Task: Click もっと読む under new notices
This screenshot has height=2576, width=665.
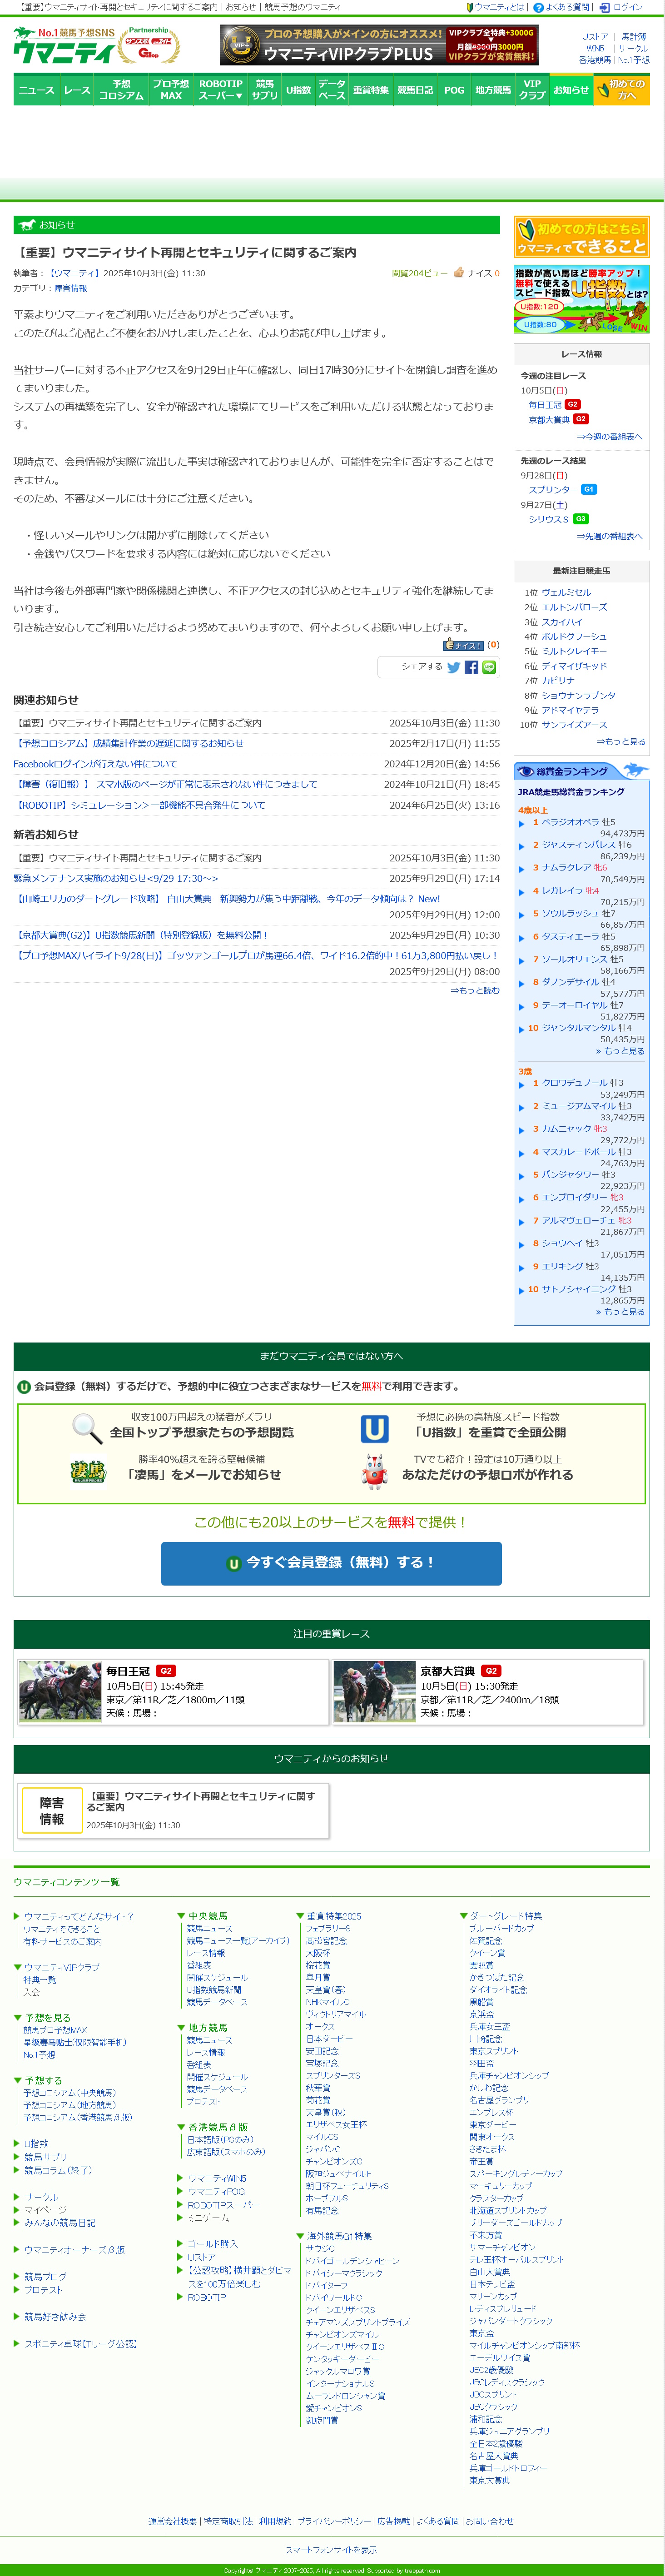Action: click(x=474, y=990)
